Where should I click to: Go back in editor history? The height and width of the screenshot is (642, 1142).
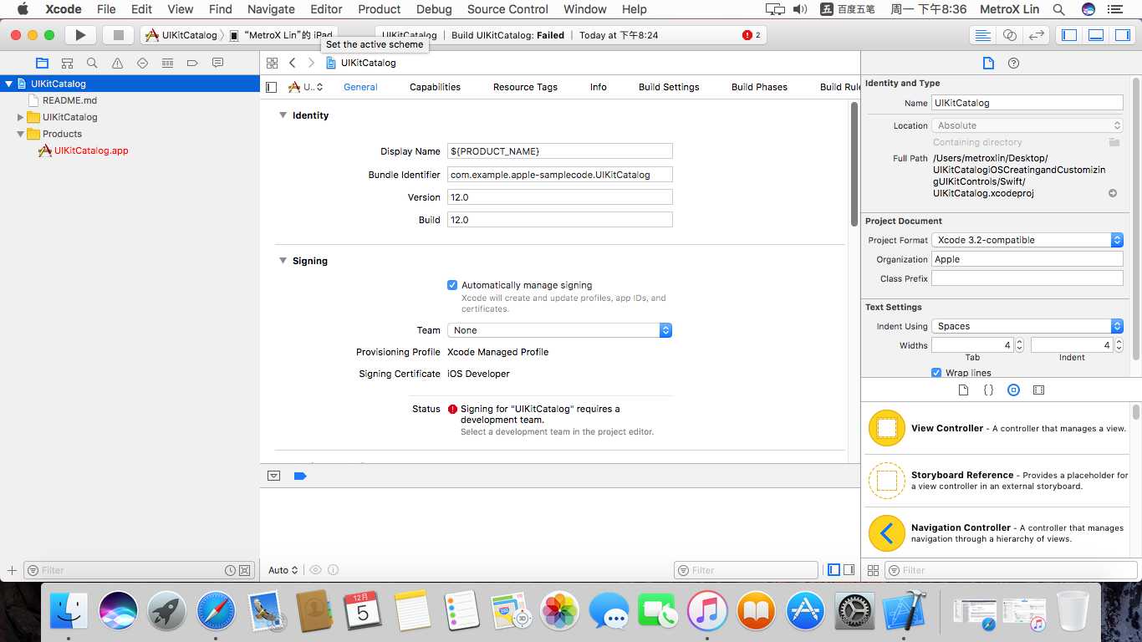coord(293,63)
